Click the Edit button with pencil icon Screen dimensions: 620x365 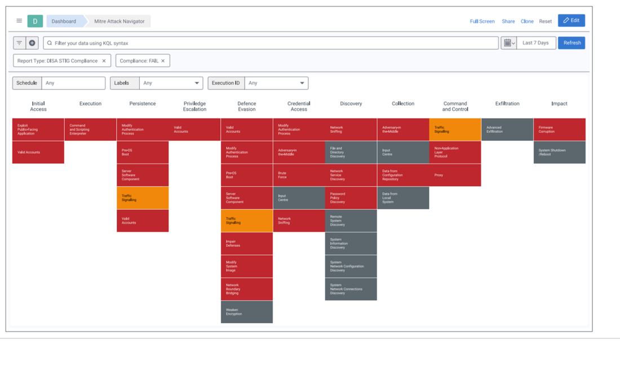571,21
